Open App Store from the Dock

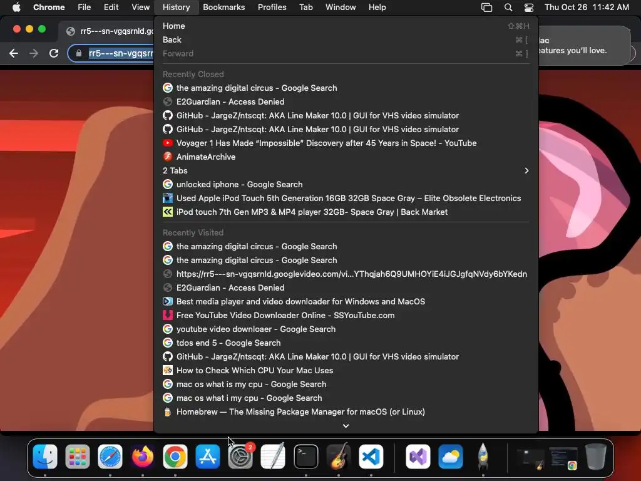(x=208, y=457)
